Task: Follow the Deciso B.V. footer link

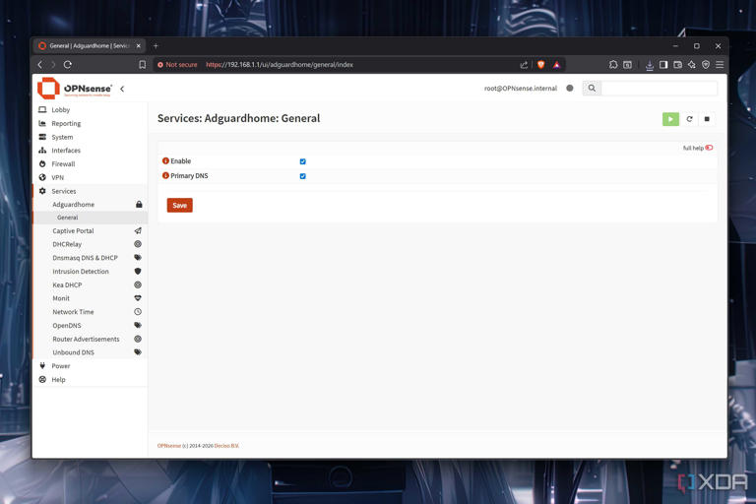Action: [x=226, y=446]
